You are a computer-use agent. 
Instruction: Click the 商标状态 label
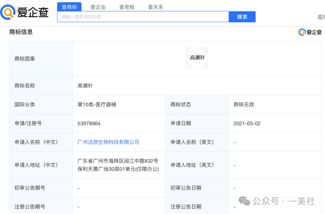coord(181,104)
